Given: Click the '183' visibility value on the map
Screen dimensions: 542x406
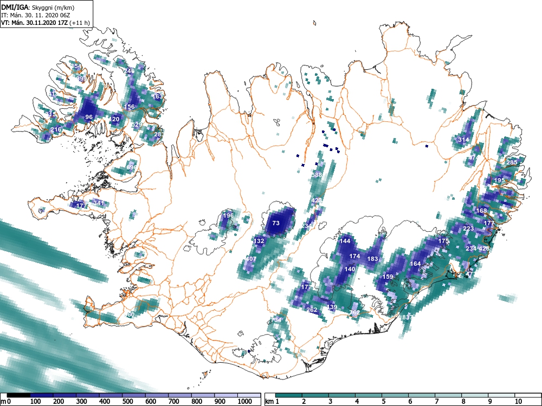Looking at the screenshot, I should (x=373, y=259).
